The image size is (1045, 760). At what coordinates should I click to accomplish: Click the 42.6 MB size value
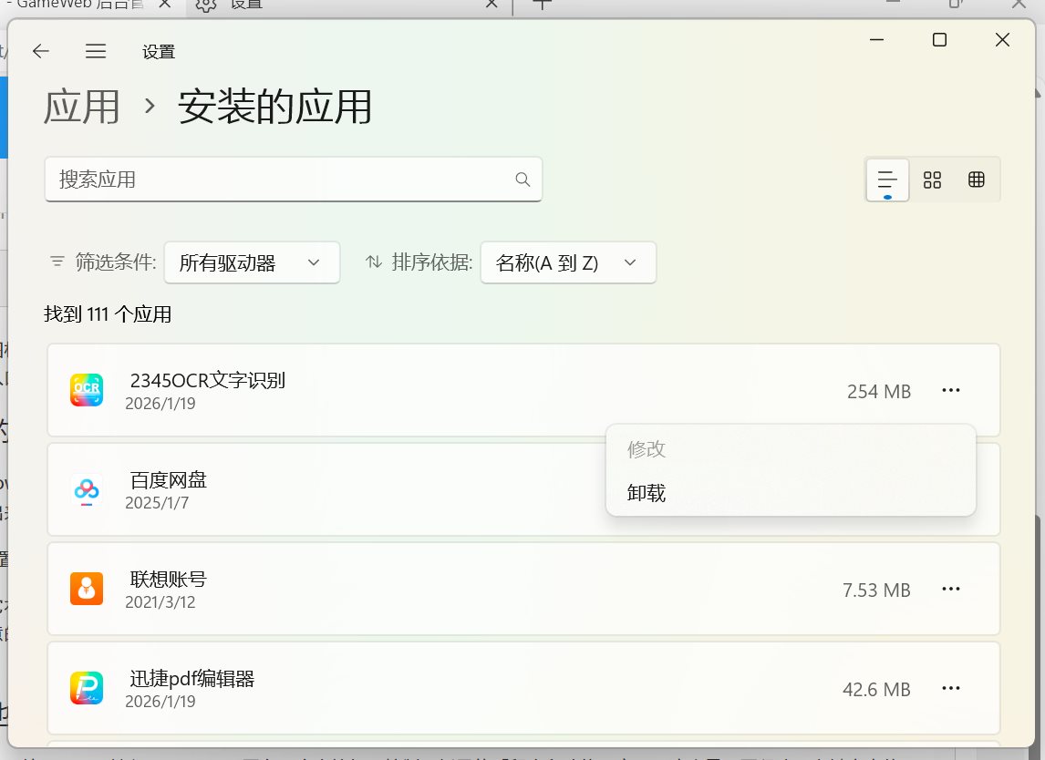pos(875,690)
